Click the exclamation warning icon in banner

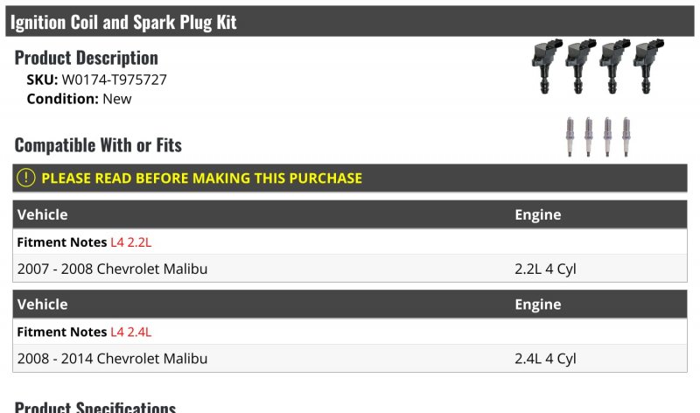point(26,178)
